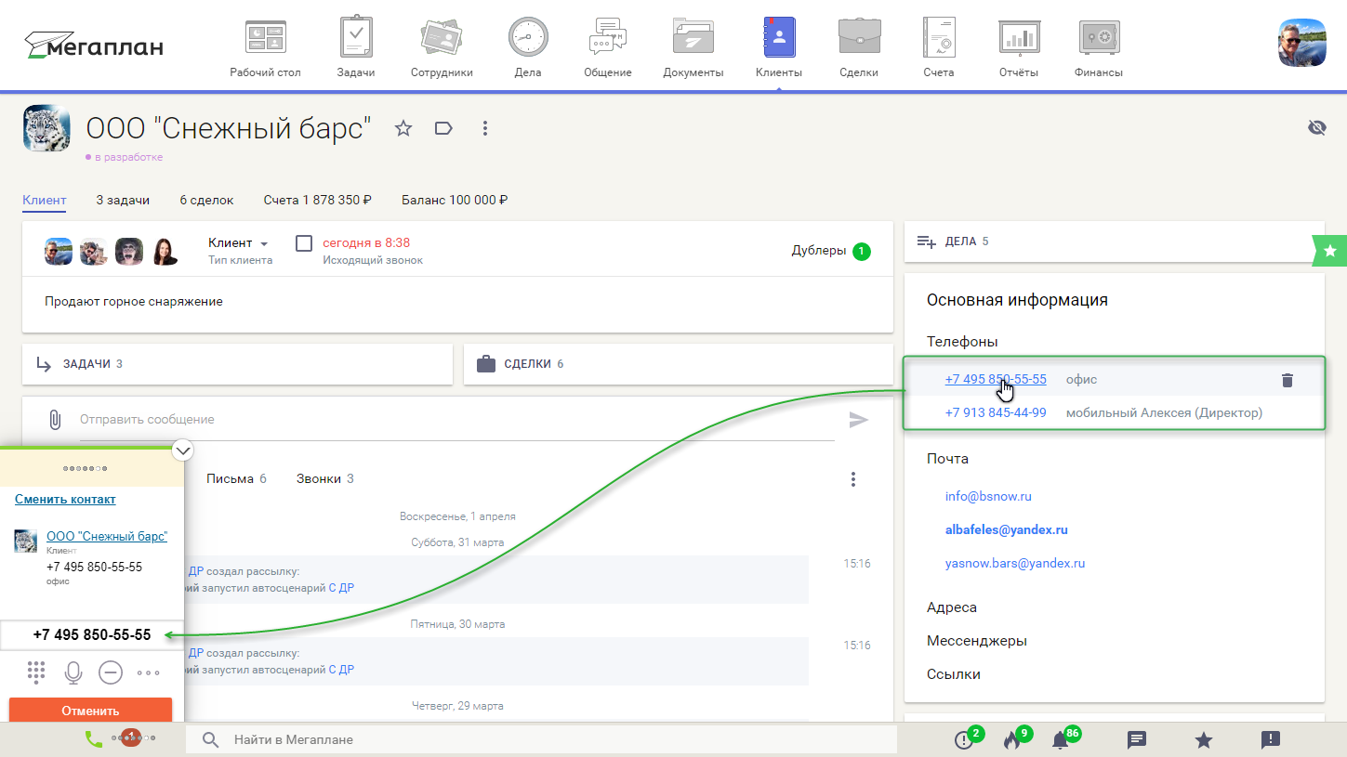Screen dimensions: 1347x757
Task: Switch to the Звонки 3 tab
Action: click(x=325, y=479)
